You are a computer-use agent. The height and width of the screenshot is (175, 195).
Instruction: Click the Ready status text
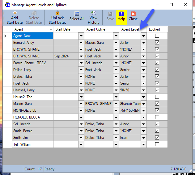click(x=49, y=169)
